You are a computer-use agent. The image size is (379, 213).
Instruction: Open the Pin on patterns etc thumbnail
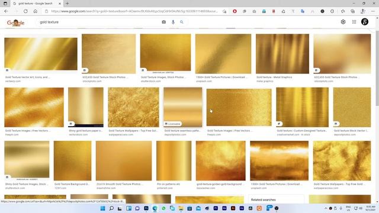174,160
